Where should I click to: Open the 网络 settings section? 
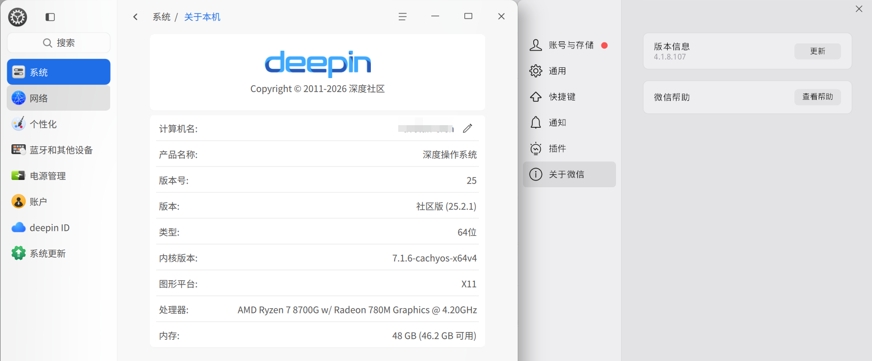58,98
